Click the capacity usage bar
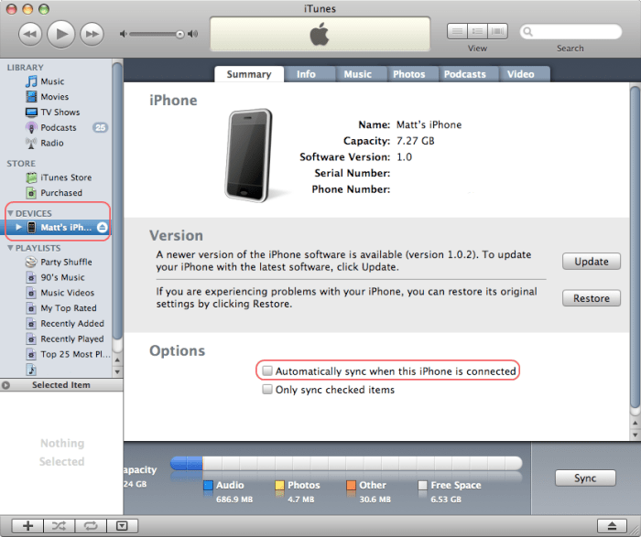 coord(346,464)
